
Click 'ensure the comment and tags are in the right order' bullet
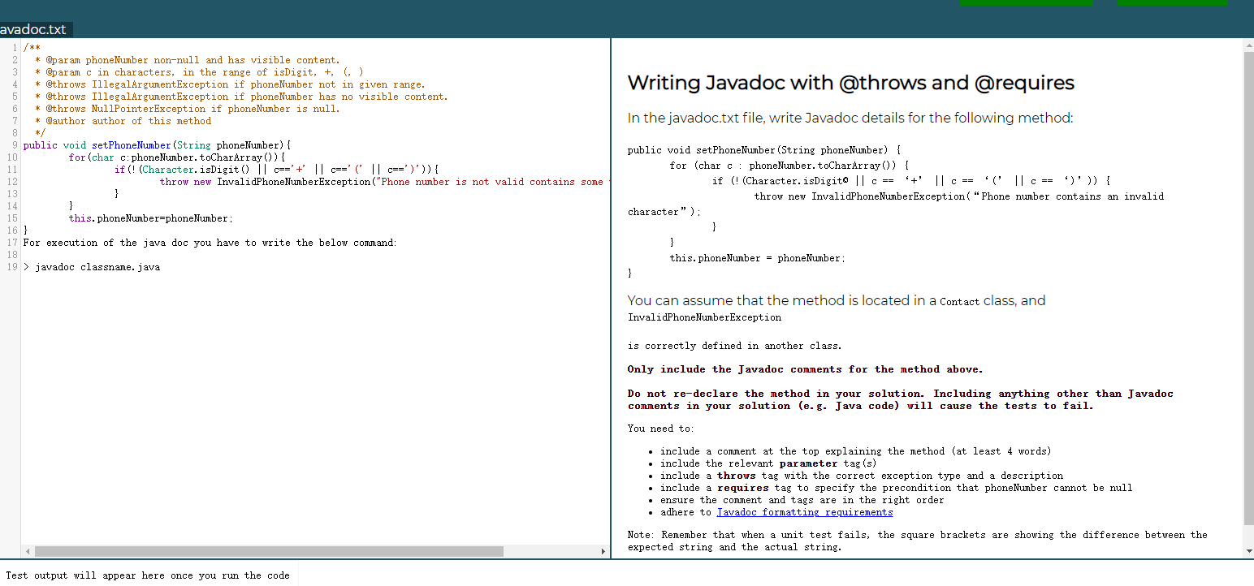click(802, 500)
